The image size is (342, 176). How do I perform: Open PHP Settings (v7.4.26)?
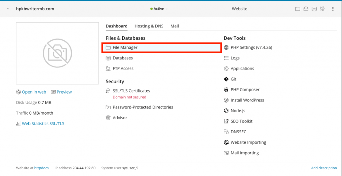(251, 48)
